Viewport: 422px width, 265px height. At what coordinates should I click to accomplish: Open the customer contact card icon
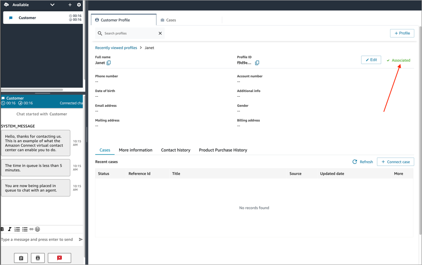(38, 258)
